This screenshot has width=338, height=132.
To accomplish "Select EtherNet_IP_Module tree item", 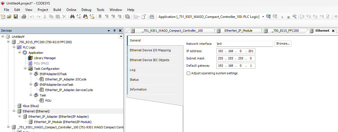I will tap(62, 122).
